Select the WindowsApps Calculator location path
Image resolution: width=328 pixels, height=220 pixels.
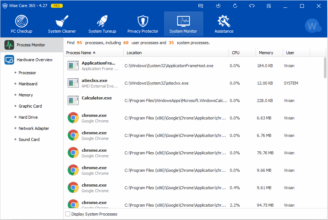click(176, 101)
